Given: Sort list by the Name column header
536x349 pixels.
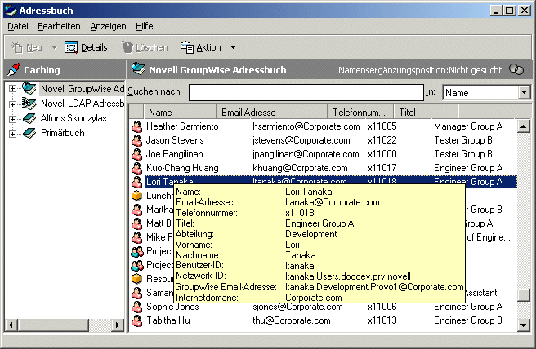Looking at the screenshot, I should 160,112.
